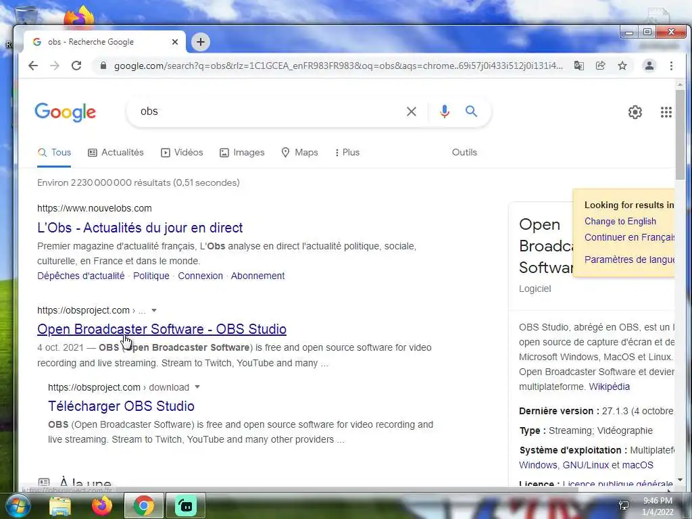Open the Abonnement sitelink
The height and width of the screenshot is (519, 692).
click(257, 276)
